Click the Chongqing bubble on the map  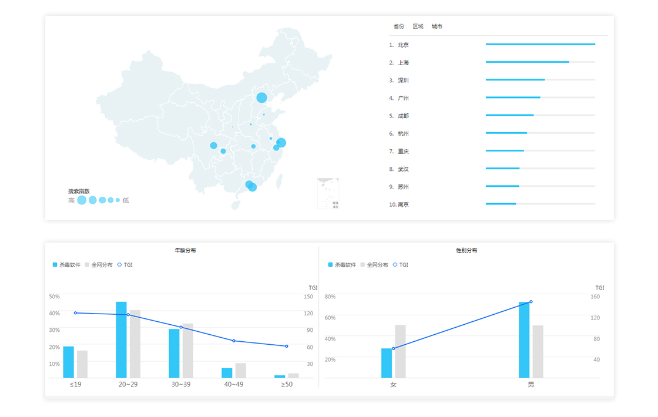click(x=223, y=152)
